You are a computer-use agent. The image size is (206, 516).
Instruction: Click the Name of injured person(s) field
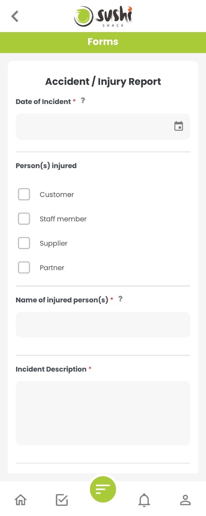click(x=103, y=324)
